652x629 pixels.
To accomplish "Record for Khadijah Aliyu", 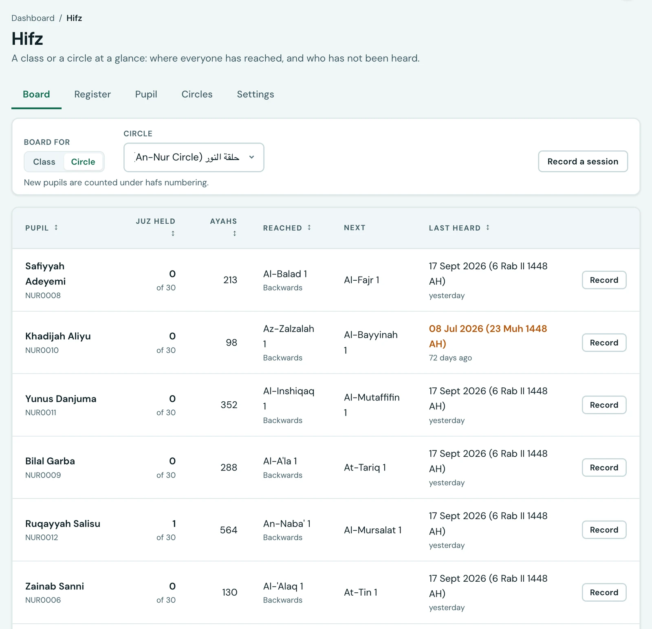I will [604, 343].
